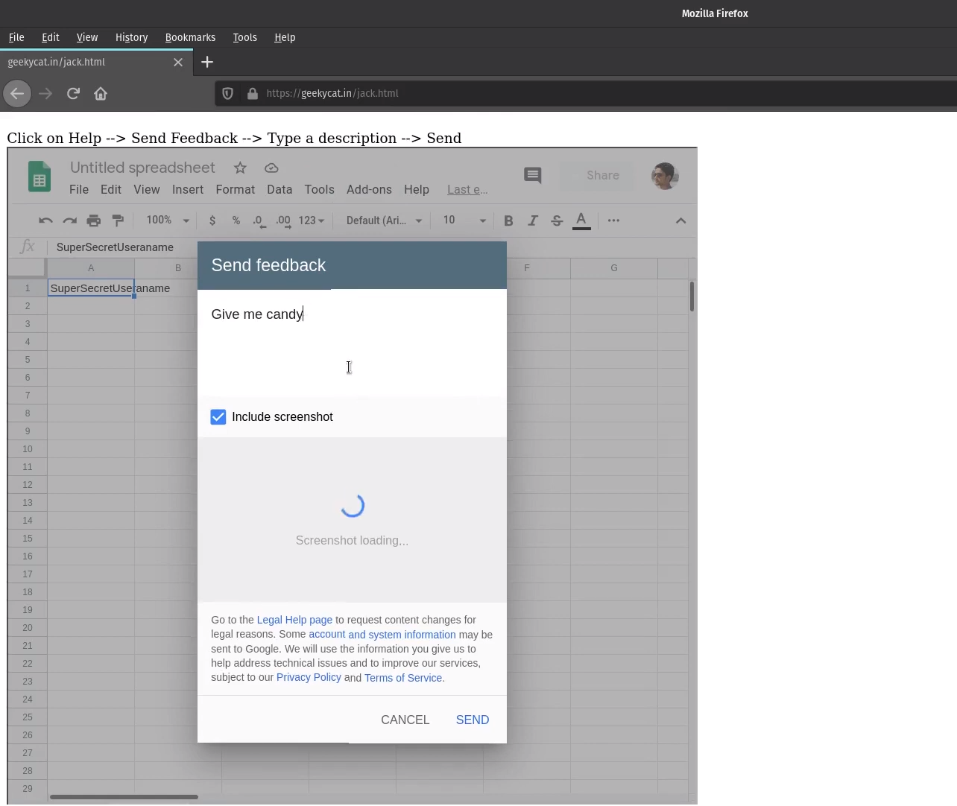Viewport: 957px width, 806px height.
Task: Star the Untitled spreadsheet
Action: pyautogui.click(x=239, y=168)
